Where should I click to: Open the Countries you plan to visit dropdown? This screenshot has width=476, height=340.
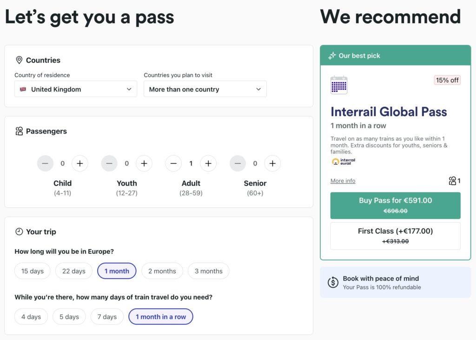205,89
